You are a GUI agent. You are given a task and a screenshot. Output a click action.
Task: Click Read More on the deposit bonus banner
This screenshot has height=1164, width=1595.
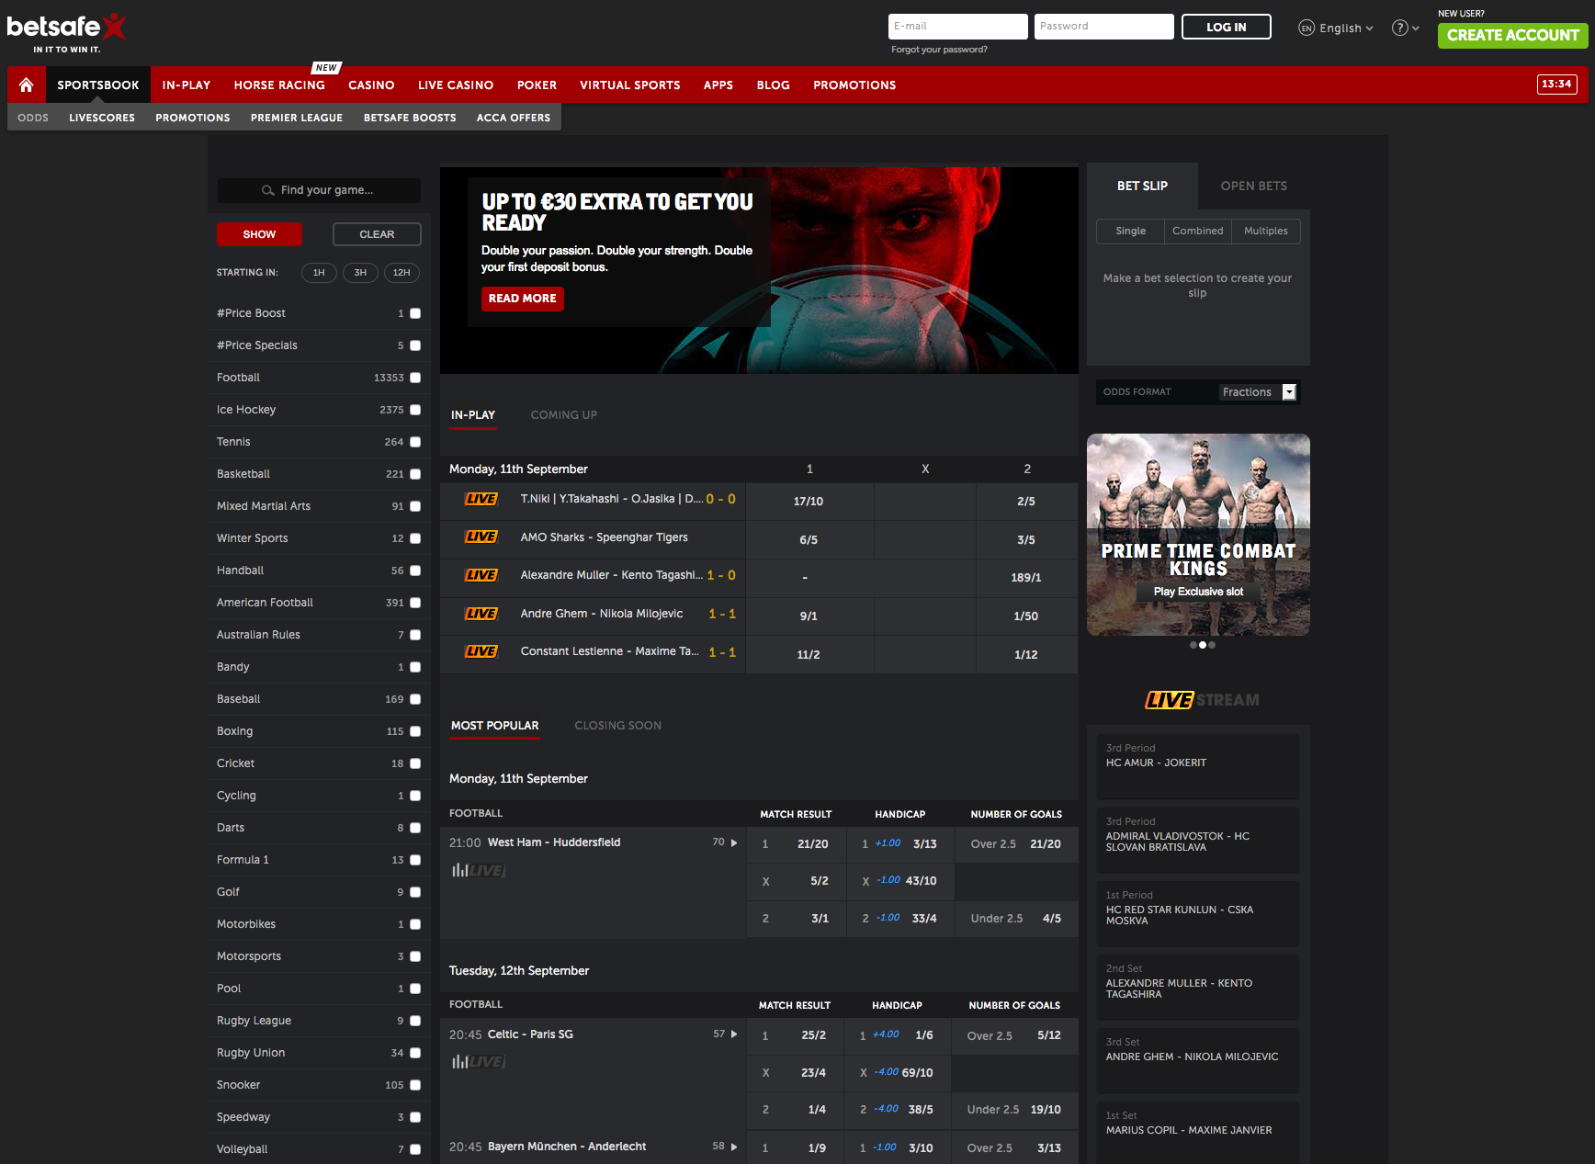point(522,299)
